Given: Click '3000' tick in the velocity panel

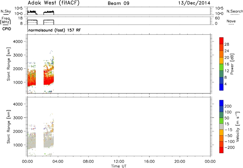Looking at the screenshot, I should click(18, 118).
